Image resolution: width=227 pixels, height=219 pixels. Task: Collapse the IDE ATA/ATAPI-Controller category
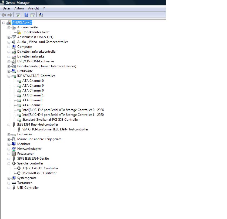9,76
